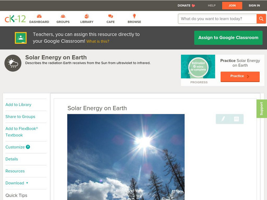Open the Cafe chat bubbles icon
This screenshot has width=267, height=200.
[x=110, y=16]
